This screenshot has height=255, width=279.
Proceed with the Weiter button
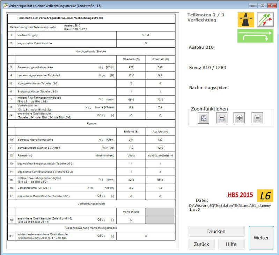pos(261,238)
